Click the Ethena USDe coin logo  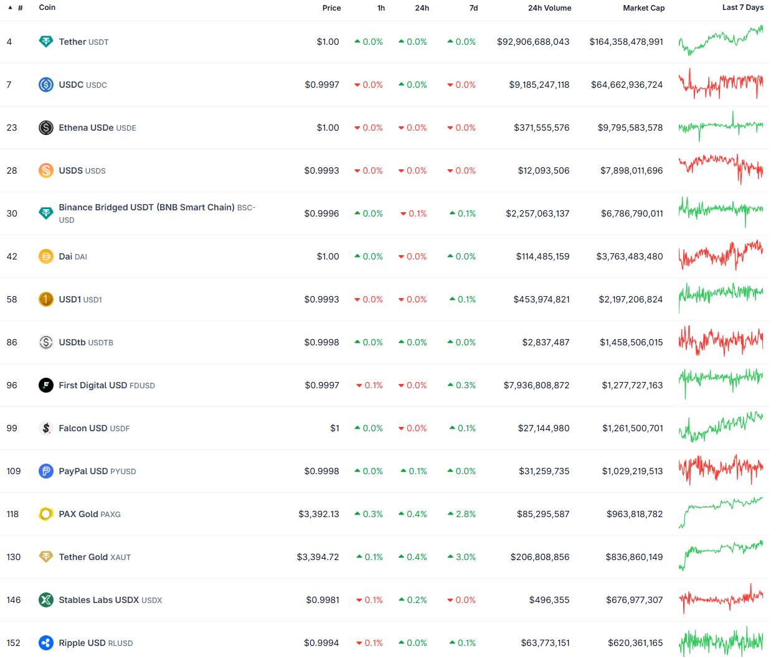click(x=46, y=128)
